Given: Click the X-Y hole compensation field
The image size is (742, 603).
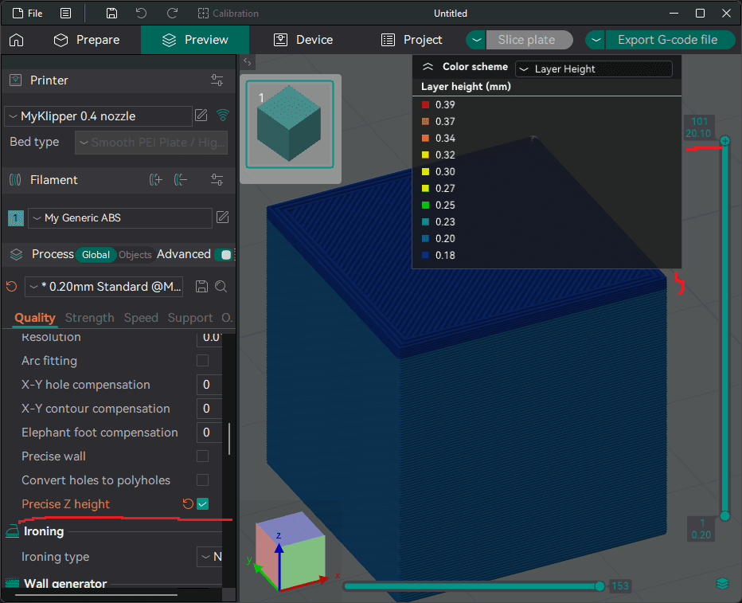Looking at the screenshot, I should pos(209,385).
